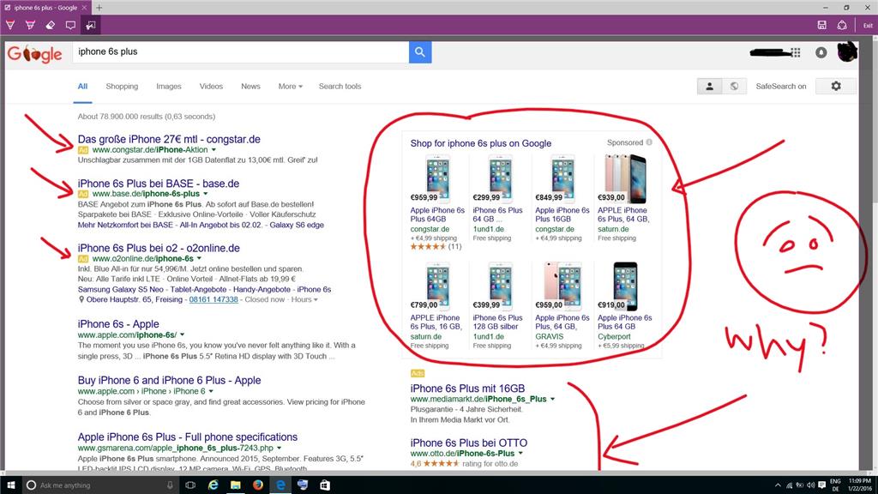Open search settings gear
Viewport: 878px width, 494px height.
point(836,87)
